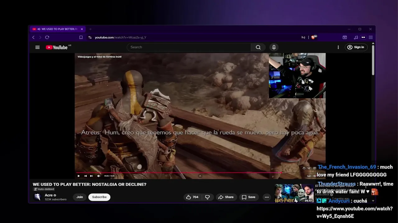The height and width of the screenshot is (223, 398).
Task: Go back with browser back arrow
Action: (33, 37)
